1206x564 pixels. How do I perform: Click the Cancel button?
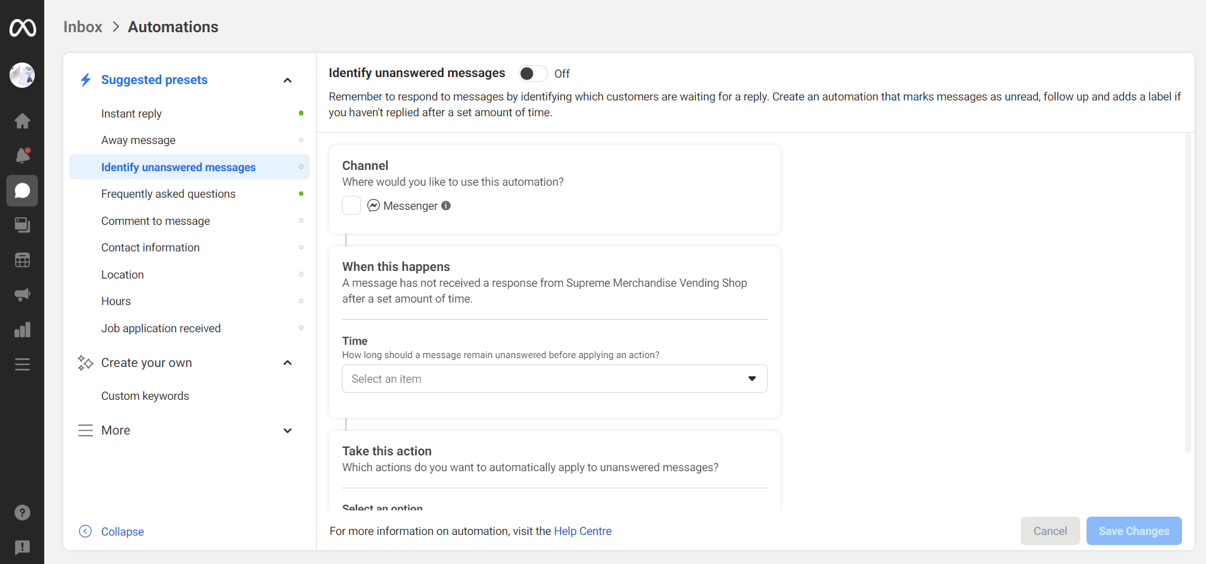(1050, 531)
